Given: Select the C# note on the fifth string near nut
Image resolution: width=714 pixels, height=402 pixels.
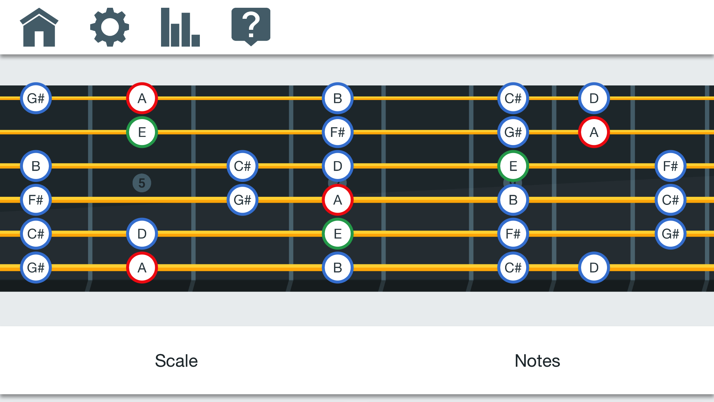Looking at the screenshot, I should [36, 233].
